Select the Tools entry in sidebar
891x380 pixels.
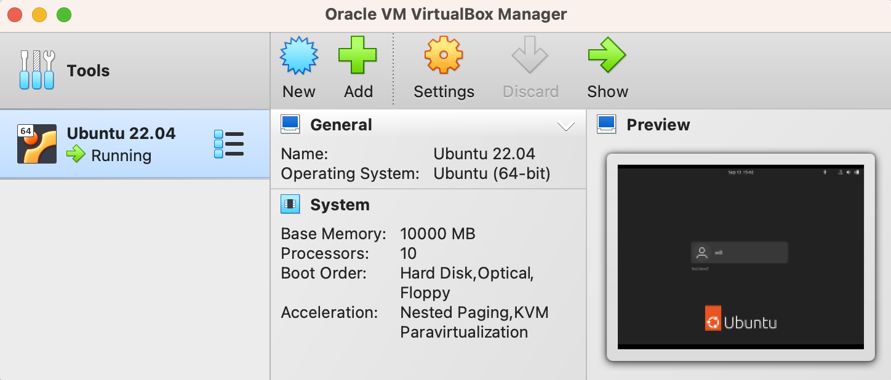point(135,71)
